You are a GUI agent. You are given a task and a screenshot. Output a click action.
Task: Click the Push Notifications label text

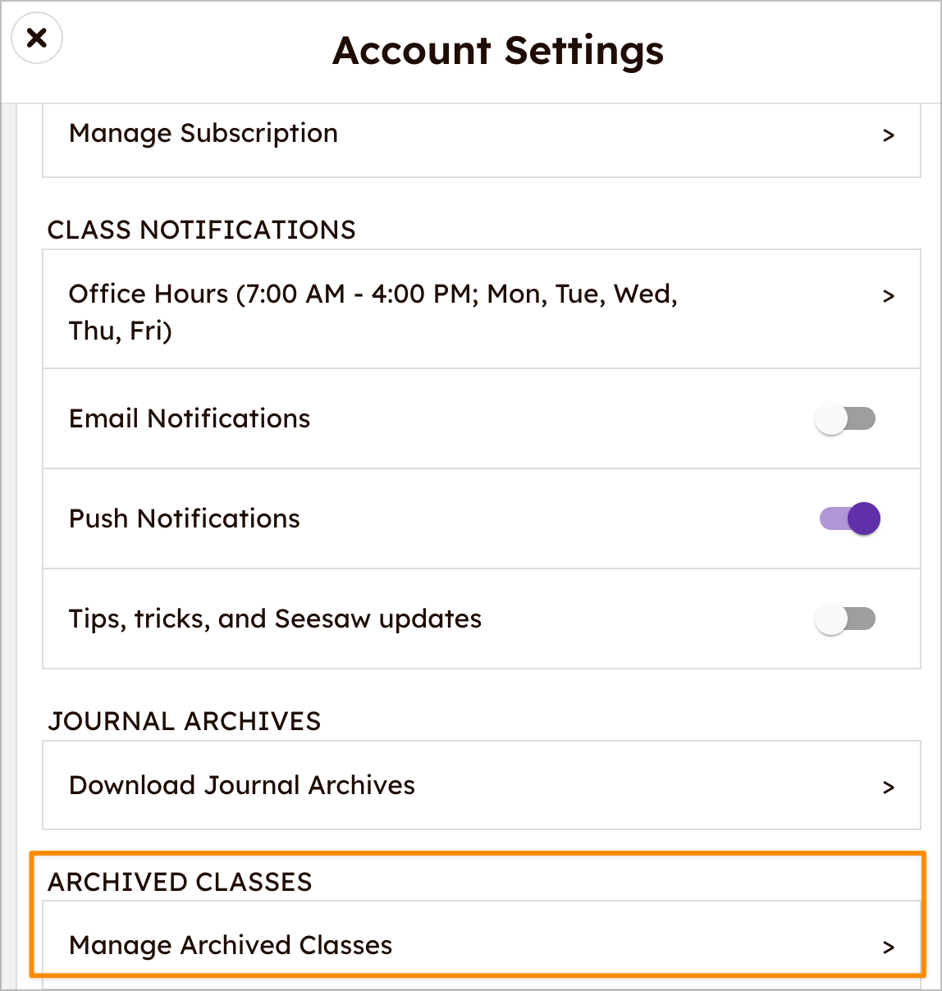pyautogui.click(x=185, y=518)
